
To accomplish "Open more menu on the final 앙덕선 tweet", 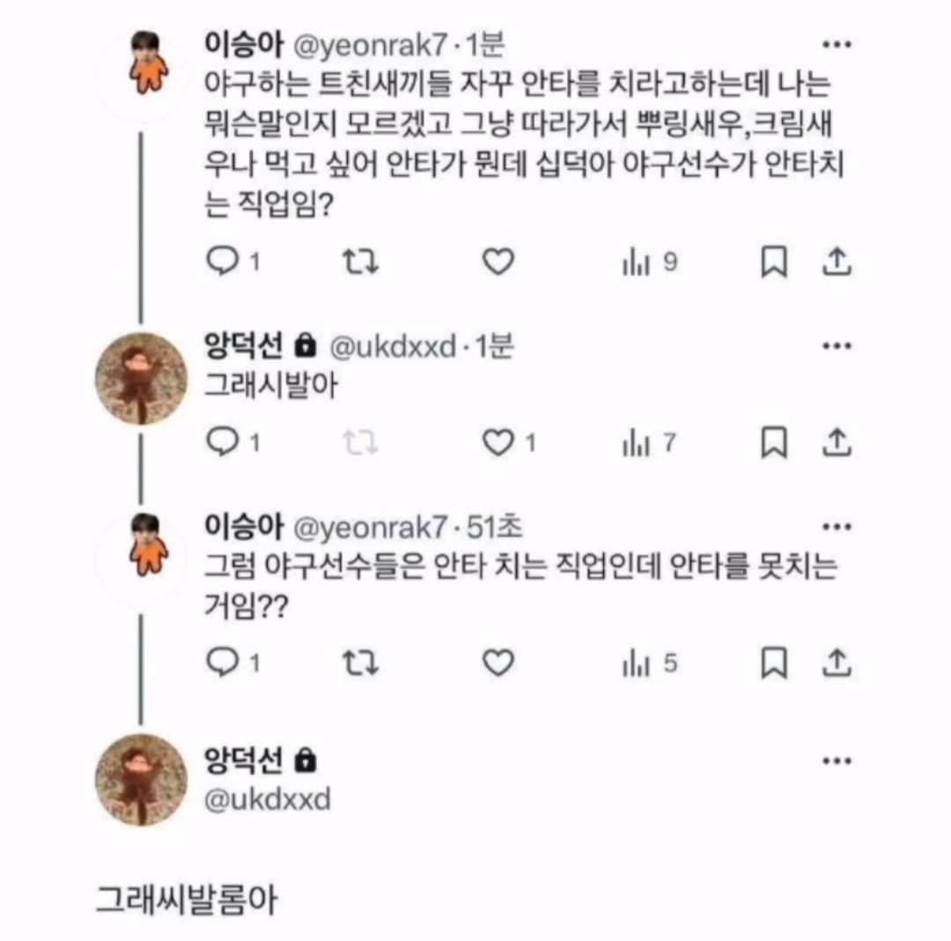I will click(x=837, y=760).
